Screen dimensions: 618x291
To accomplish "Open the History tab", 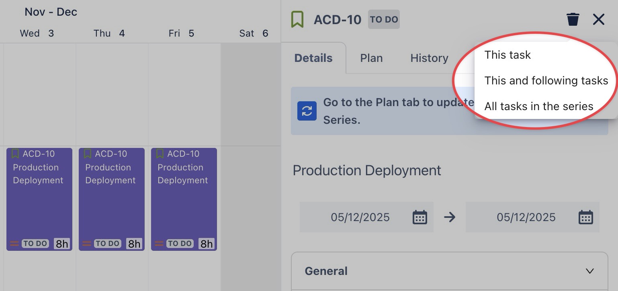I will click(429, 58).
